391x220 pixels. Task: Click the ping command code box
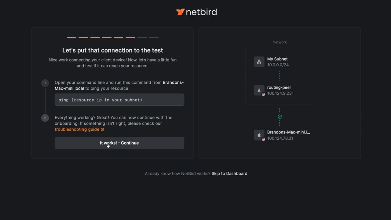(x=119, y=100)
